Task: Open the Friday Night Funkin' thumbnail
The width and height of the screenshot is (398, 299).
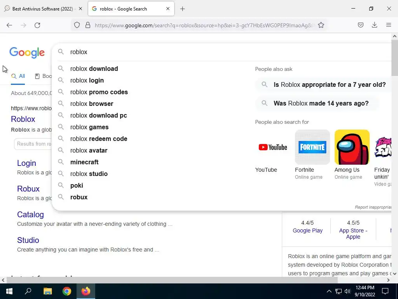Action: coord(383,147)
